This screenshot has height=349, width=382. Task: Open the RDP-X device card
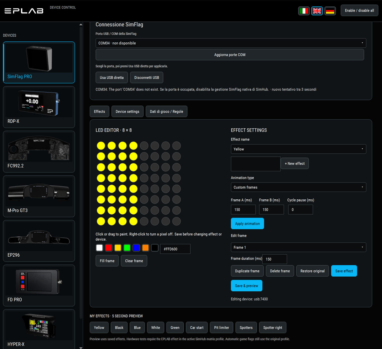click(x=39, y=107)
